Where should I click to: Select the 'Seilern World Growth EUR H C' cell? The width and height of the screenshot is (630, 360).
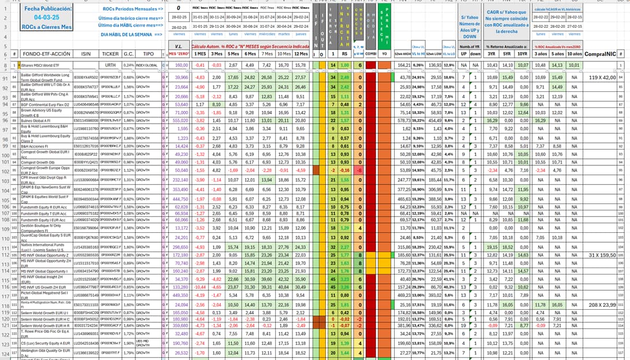[47, 320]
